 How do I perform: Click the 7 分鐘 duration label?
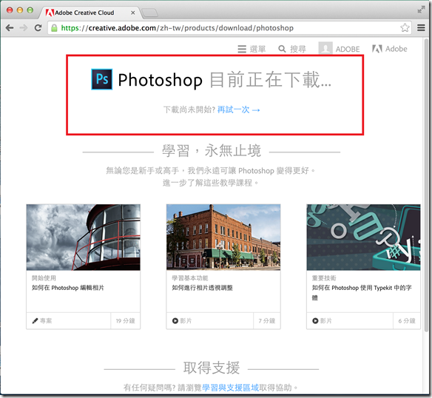point(267,321)
